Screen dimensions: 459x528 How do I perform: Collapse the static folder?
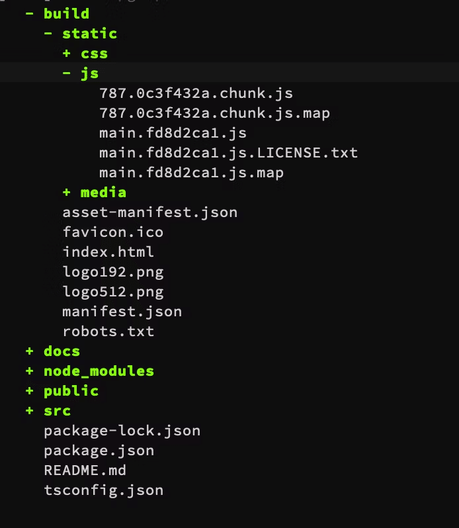click(x=48, y=34)
